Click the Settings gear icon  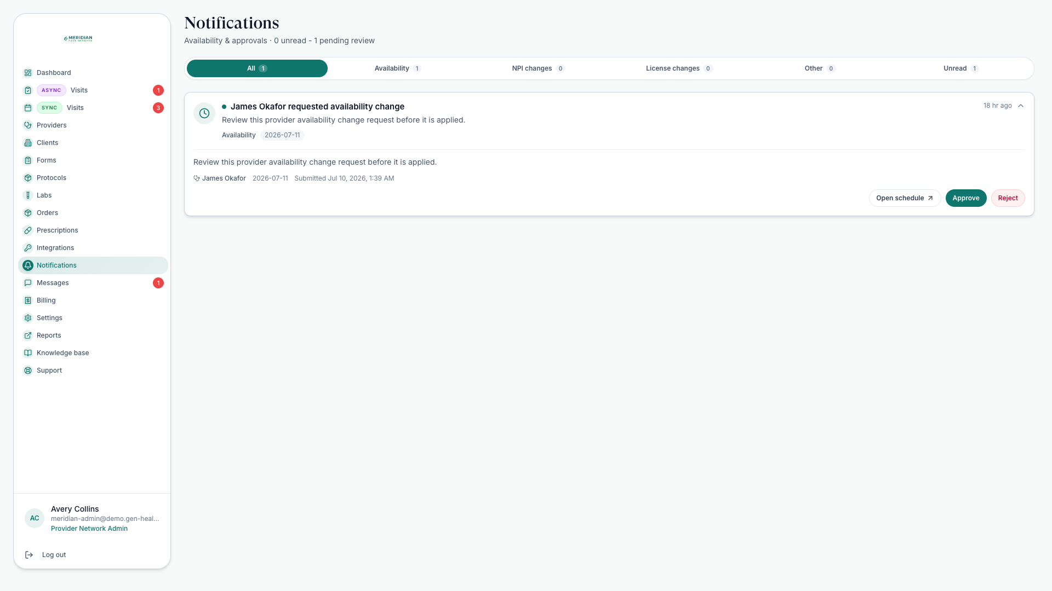[28, 318]
